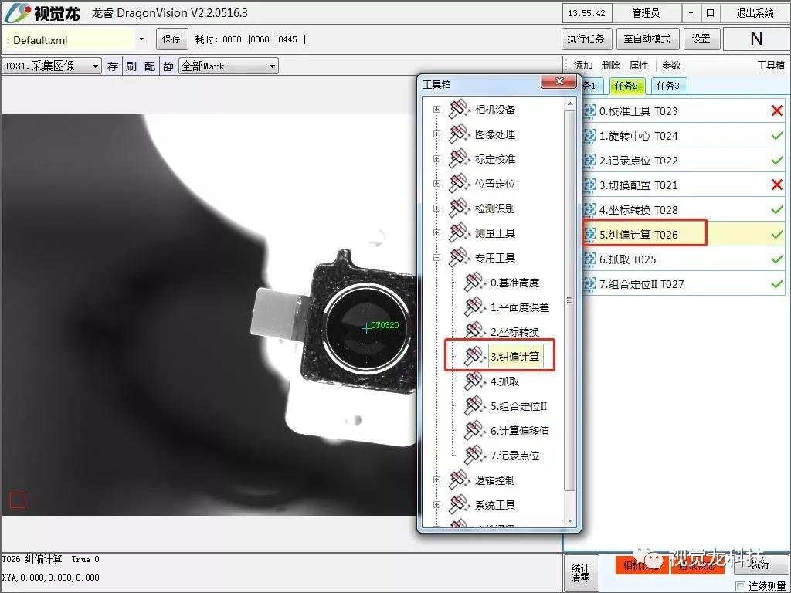Click green check status of 1.旋转中心 T024

tap(776, 136)
